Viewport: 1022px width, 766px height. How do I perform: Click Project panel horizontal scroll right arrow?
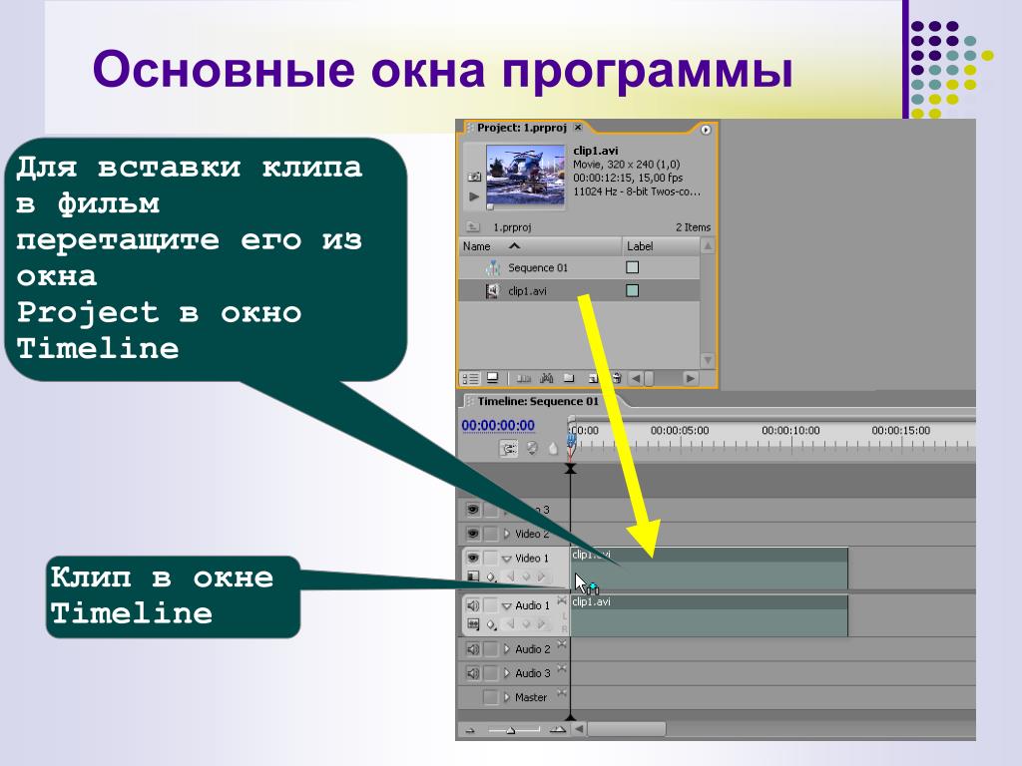pos(690,378)
